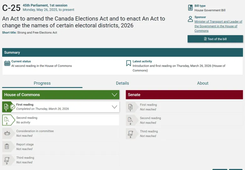Click House of Commons 'Third reading' text
Screen dimensions: 245x170
(x=25, y=158)
